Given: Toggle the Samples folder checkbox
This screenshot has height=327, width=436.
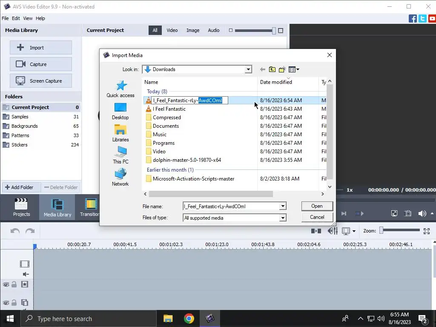Looking at the screenshot, I should point(6,117).
